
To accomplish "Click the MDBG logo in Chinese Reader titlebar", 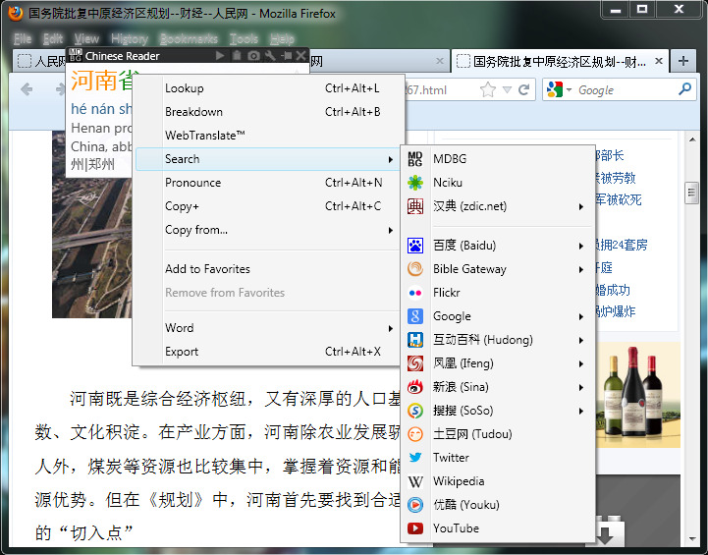I will 76,56.
